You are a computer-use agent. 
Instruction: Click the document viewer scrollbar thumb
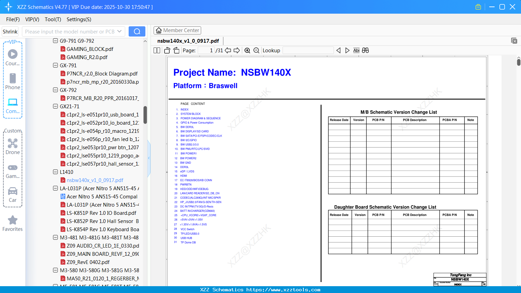click(x=519, y=62)
